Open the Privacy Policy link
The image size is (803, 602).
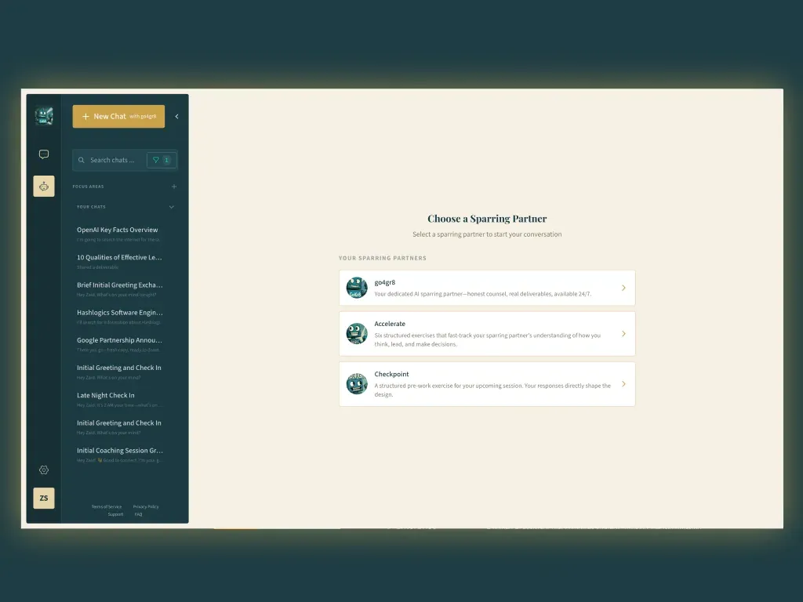pos(146,507)
